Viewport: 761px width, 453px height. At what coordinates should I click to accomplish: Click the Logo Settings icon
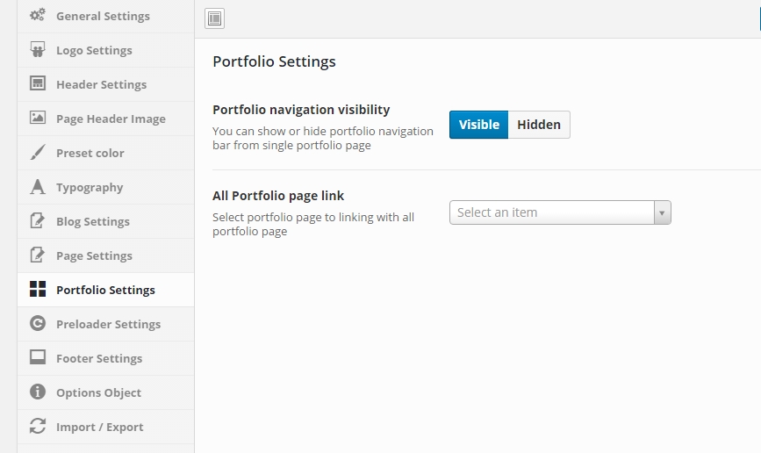[x=38, y=49]
